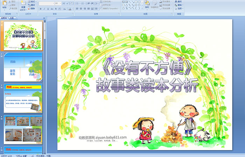Open the font size combo box

pyautogui.click(x=58, y=3)
